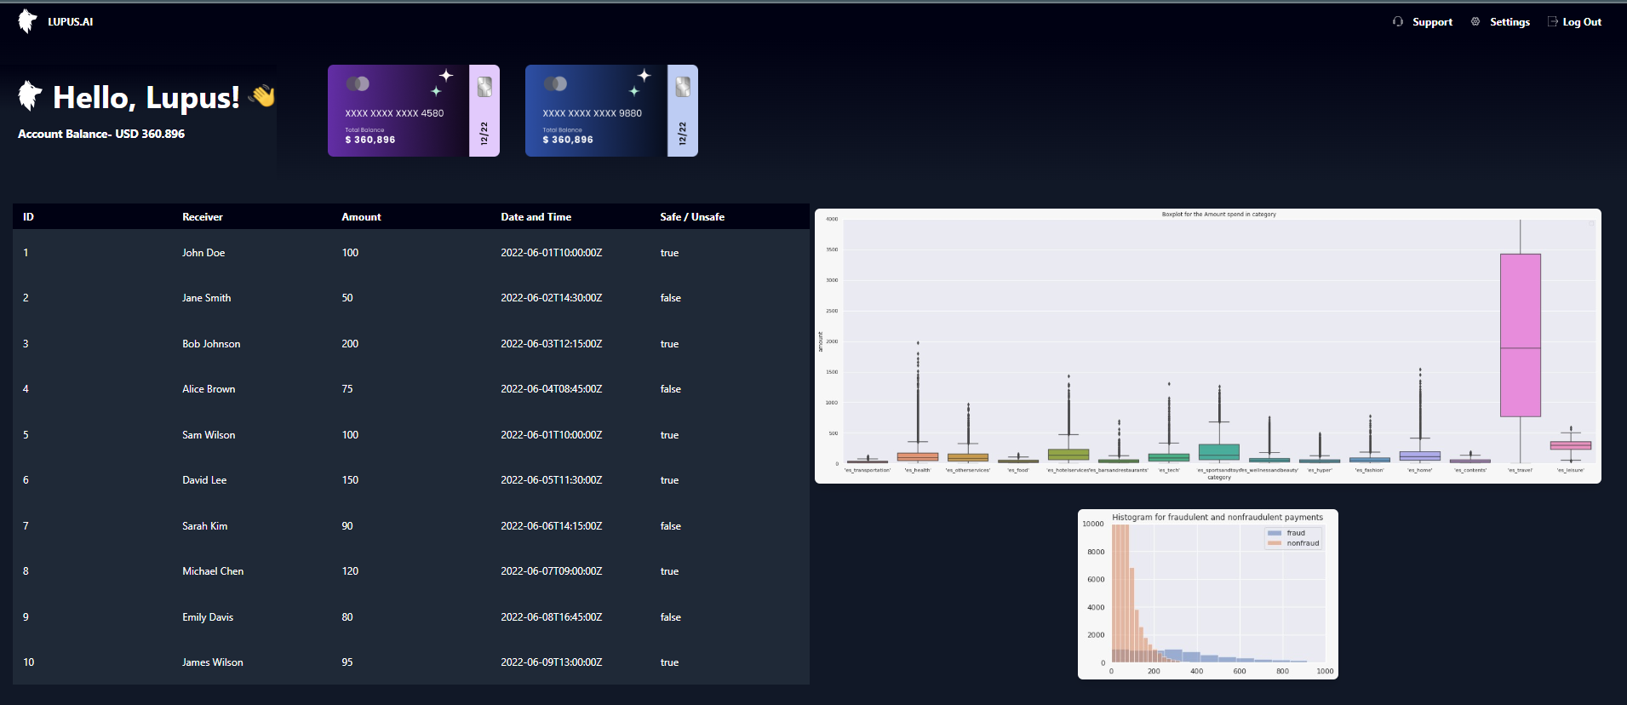This screenshot has height=705, width=1627.
Task: Click receiver Sam Wilson
Action: (209, 435)
